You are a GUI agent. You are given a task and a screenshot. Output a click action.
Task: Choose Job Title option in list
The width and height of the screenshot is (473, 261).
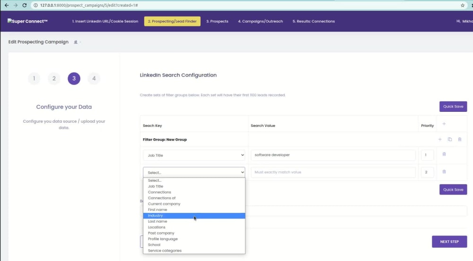point(194,186)
